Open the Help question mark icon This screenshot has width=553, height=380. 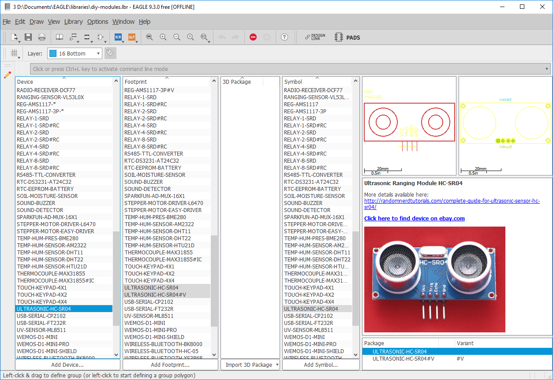pyautogui.click(x=284, y=37)
